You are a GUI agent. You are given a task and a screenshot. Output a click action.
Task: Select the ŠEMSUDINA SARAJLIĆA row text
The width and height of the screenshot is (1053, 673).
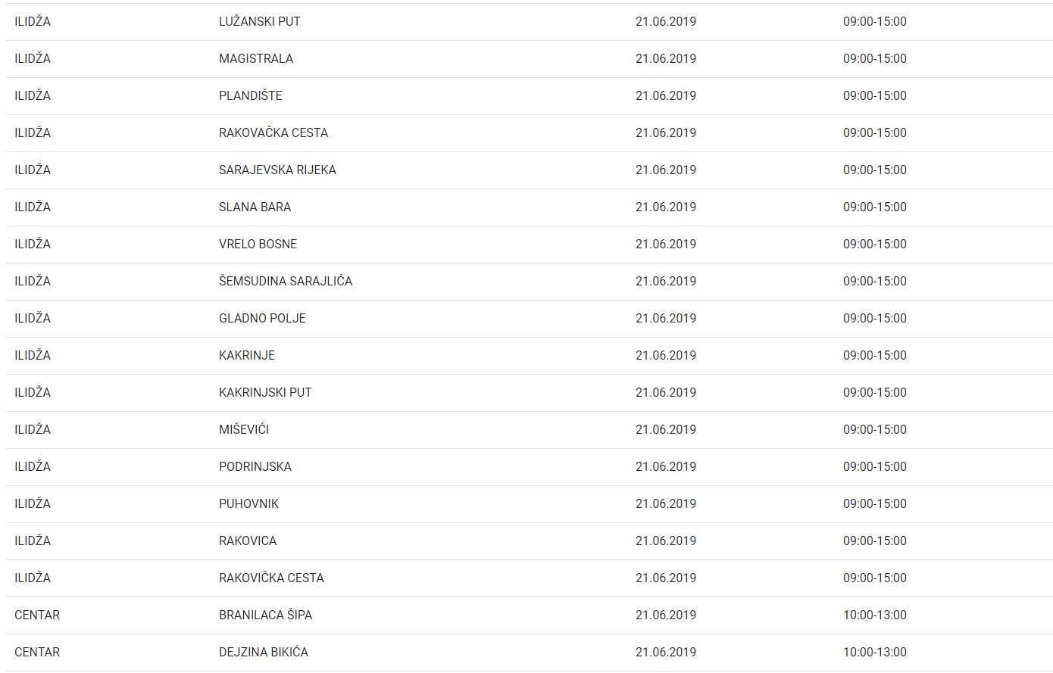[x=285, y=281]
